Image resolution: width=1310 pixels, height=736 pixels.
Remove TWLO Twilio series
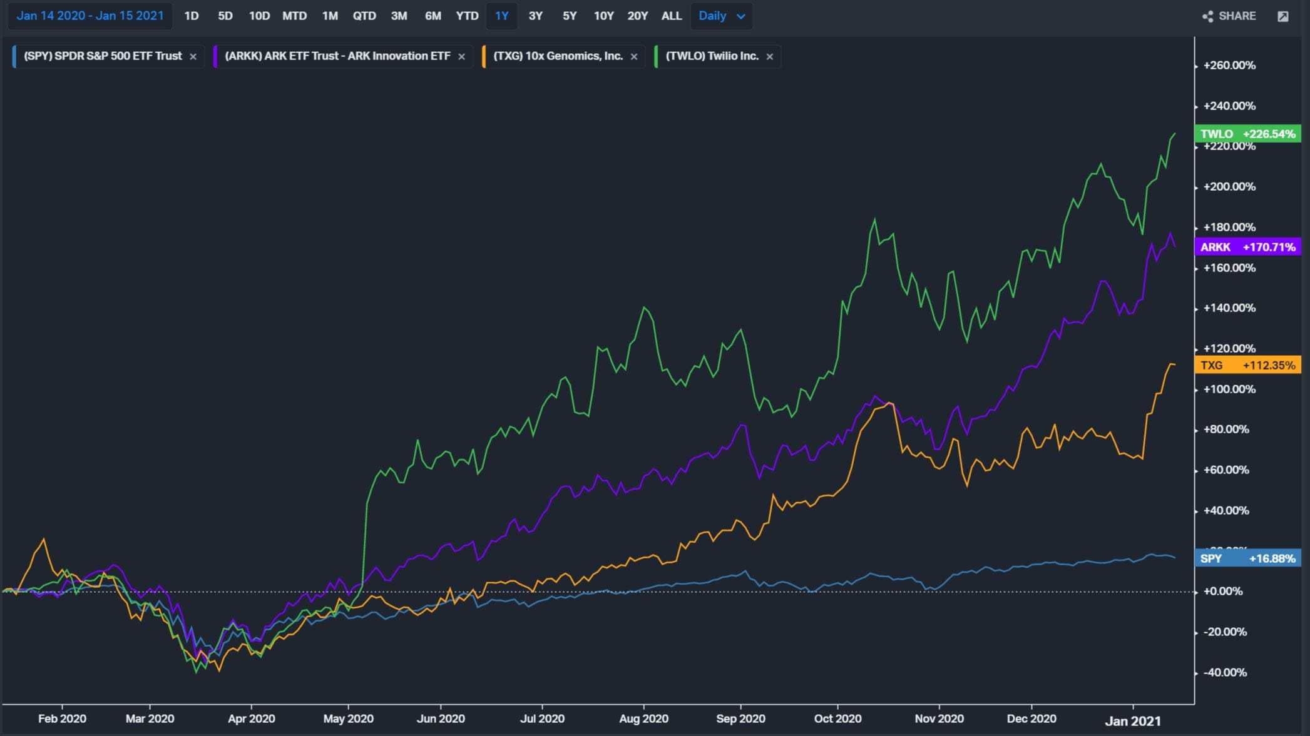[x=770, y=56]
